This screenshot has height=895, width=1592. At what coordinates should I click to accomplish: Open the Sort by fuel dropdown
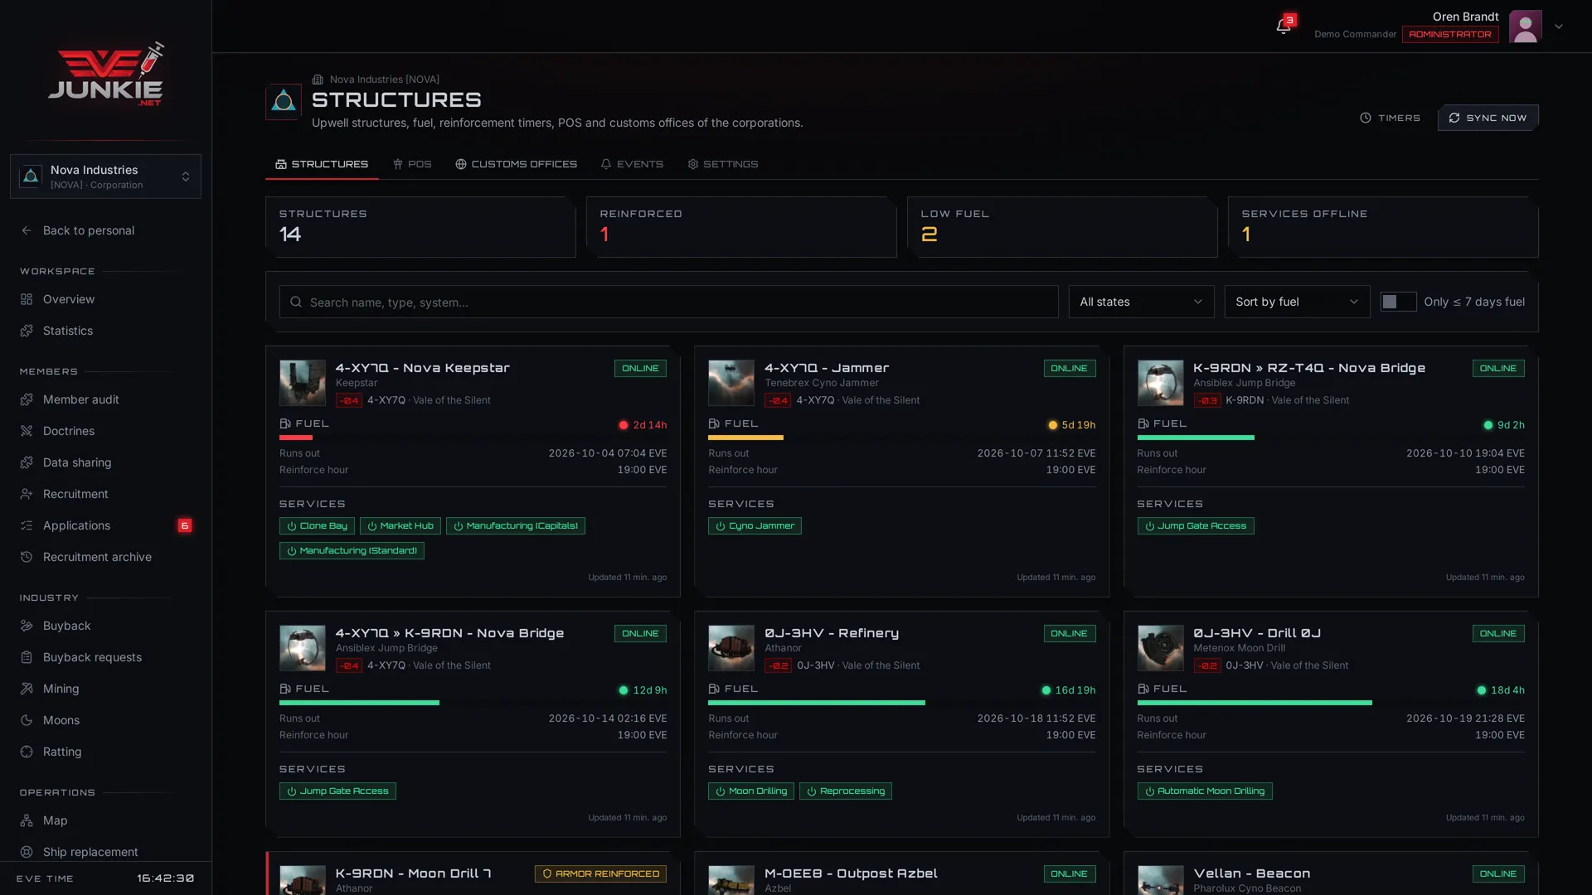tap(1297, 302)
